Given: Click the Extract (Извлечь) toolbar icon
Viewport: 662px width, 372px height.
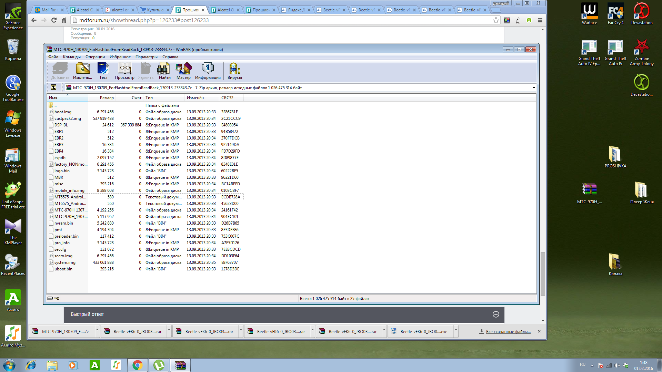Looking at the screenshot, I should click(x=82, y=71).
